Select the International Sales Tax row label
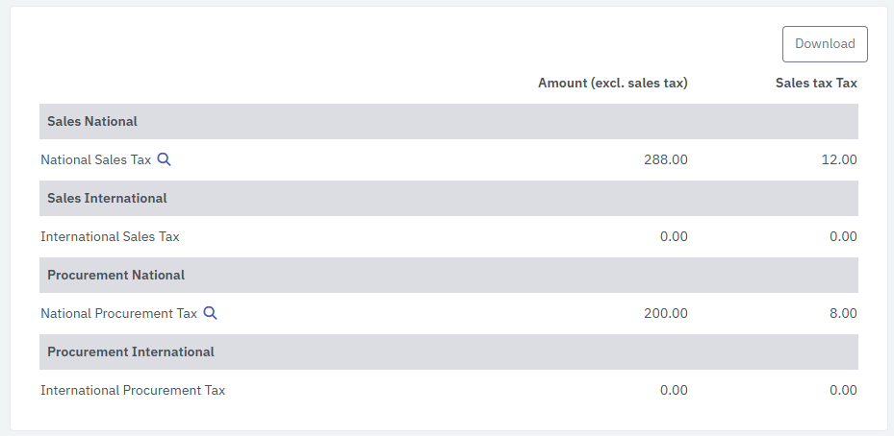The width and height of the screenshot is (894, 436). (110, 237)
